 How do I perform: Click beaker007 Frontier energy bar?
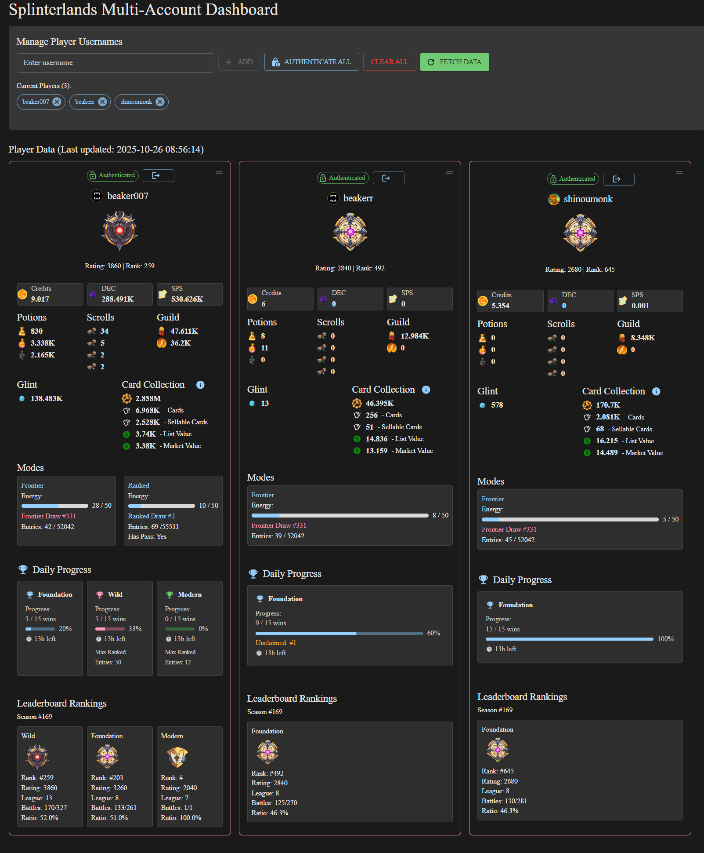54,506
